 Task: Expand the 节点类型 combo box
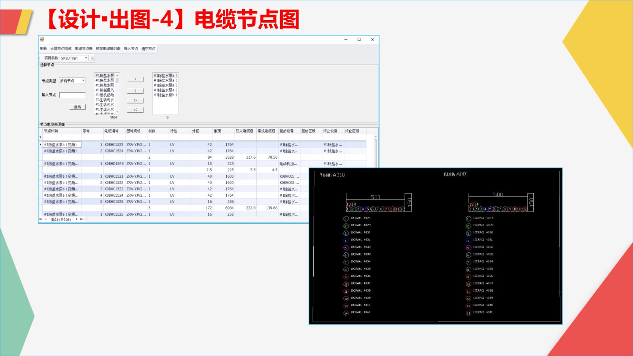[83, 81]
